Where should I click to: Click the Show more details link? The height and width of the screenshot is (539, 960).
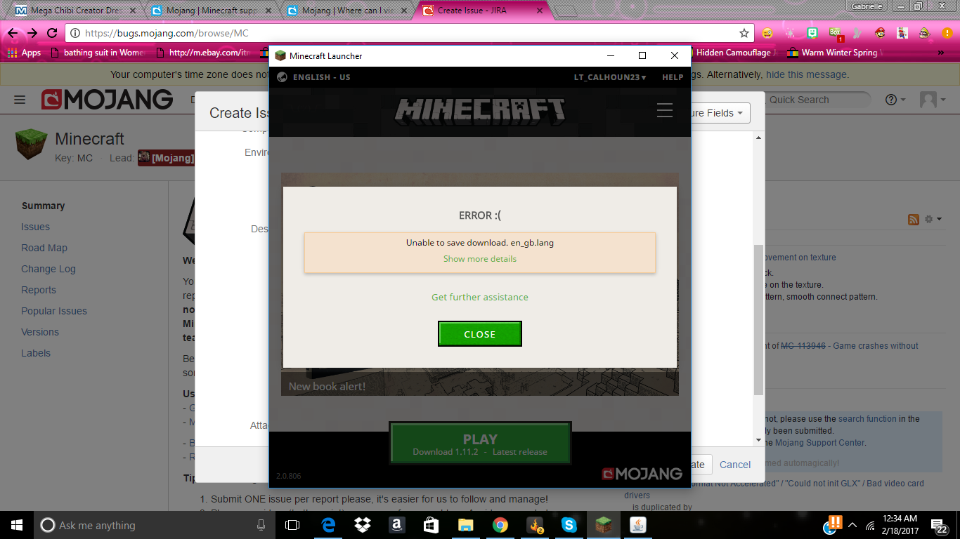pos(480,259)
